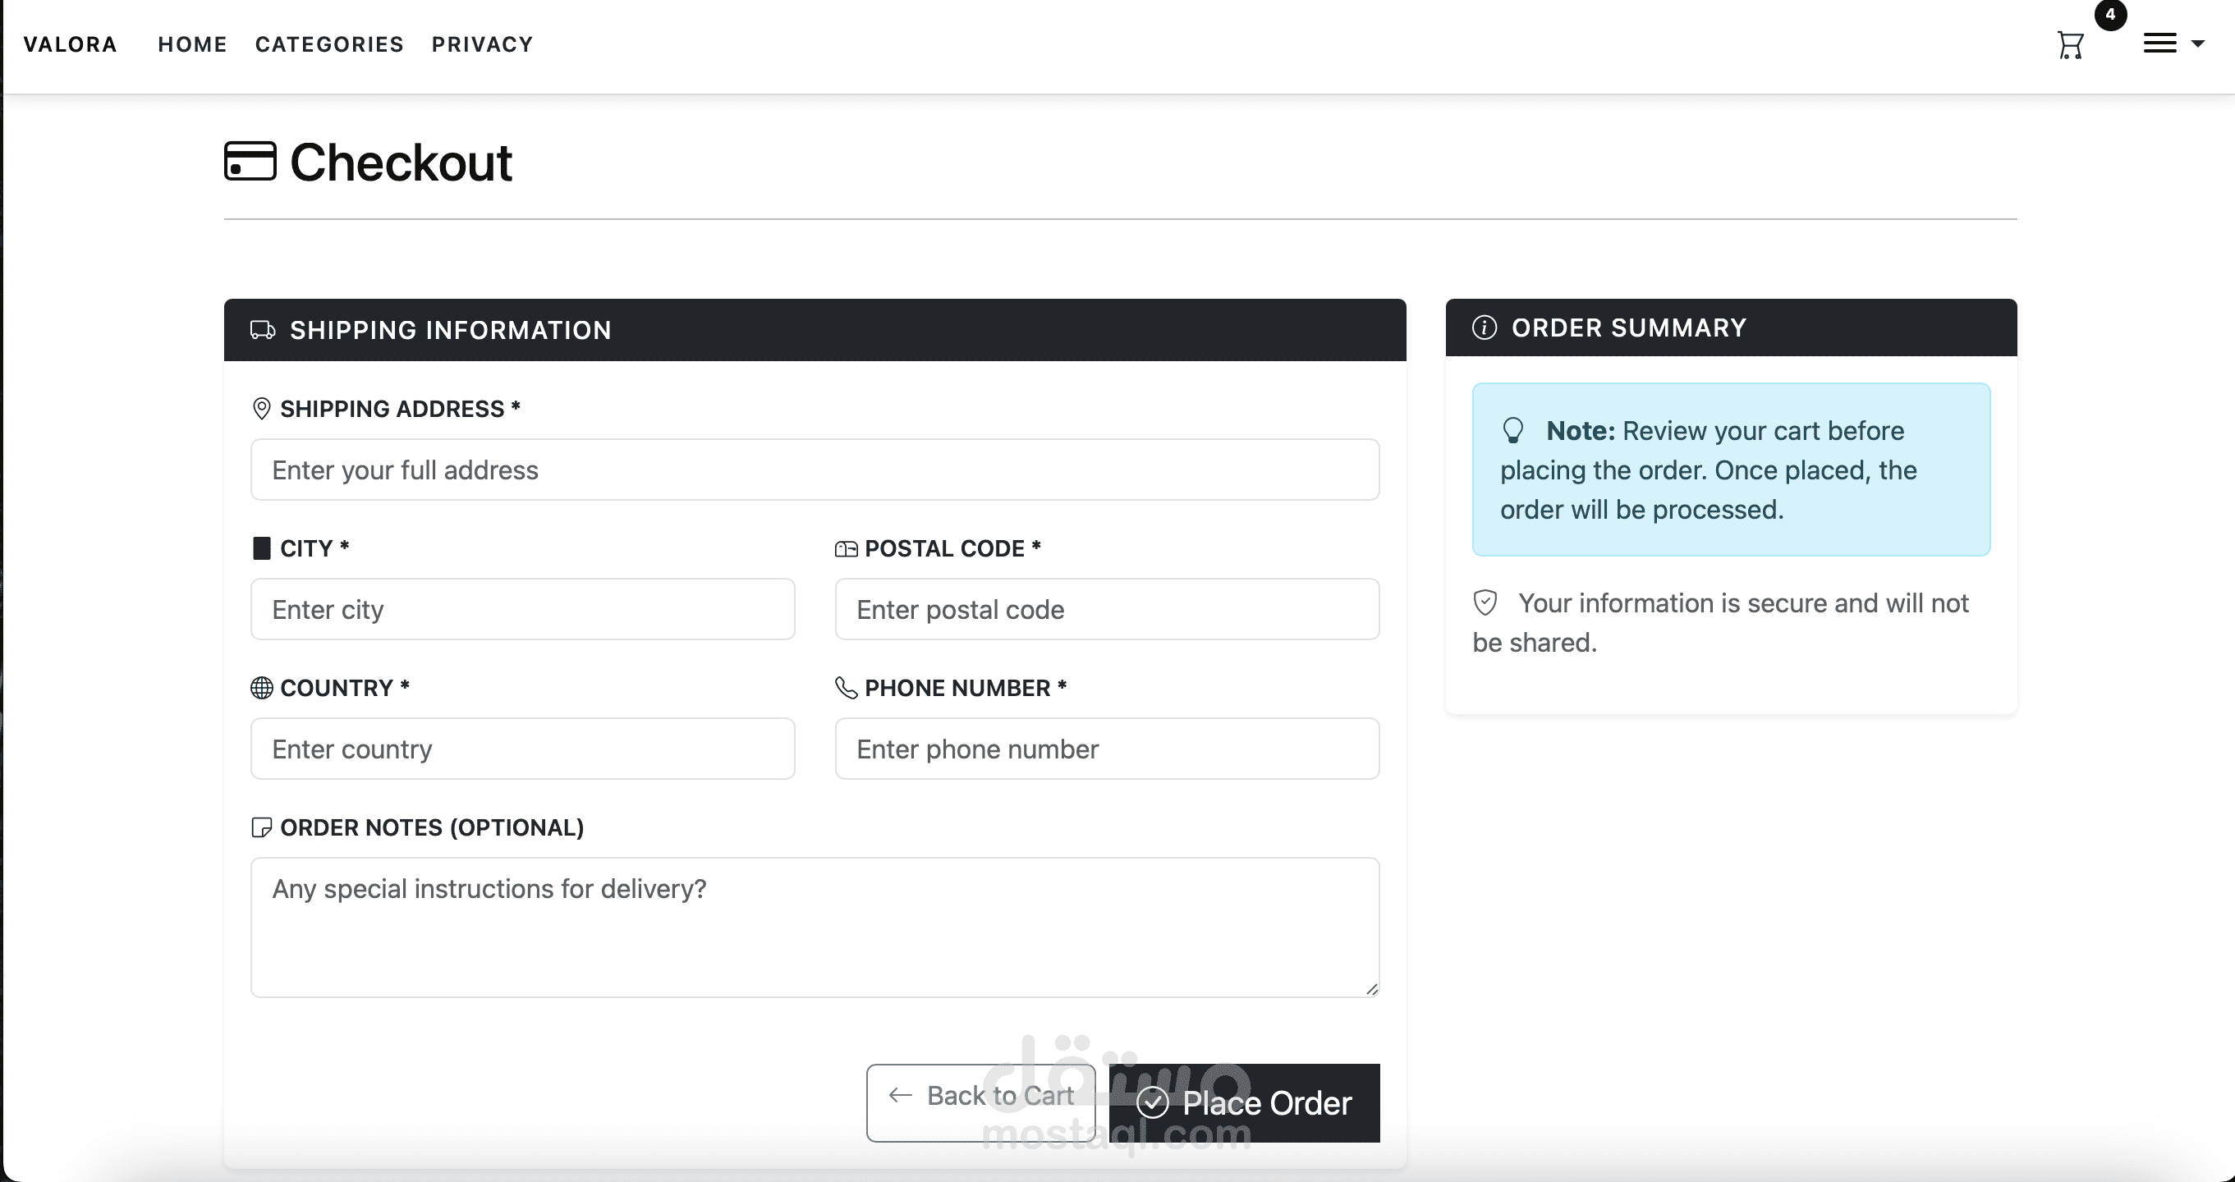This screenshot has height=1182, width=2235.
Task: Click the VALORA brand logo link
Action: tap(71, 44)
